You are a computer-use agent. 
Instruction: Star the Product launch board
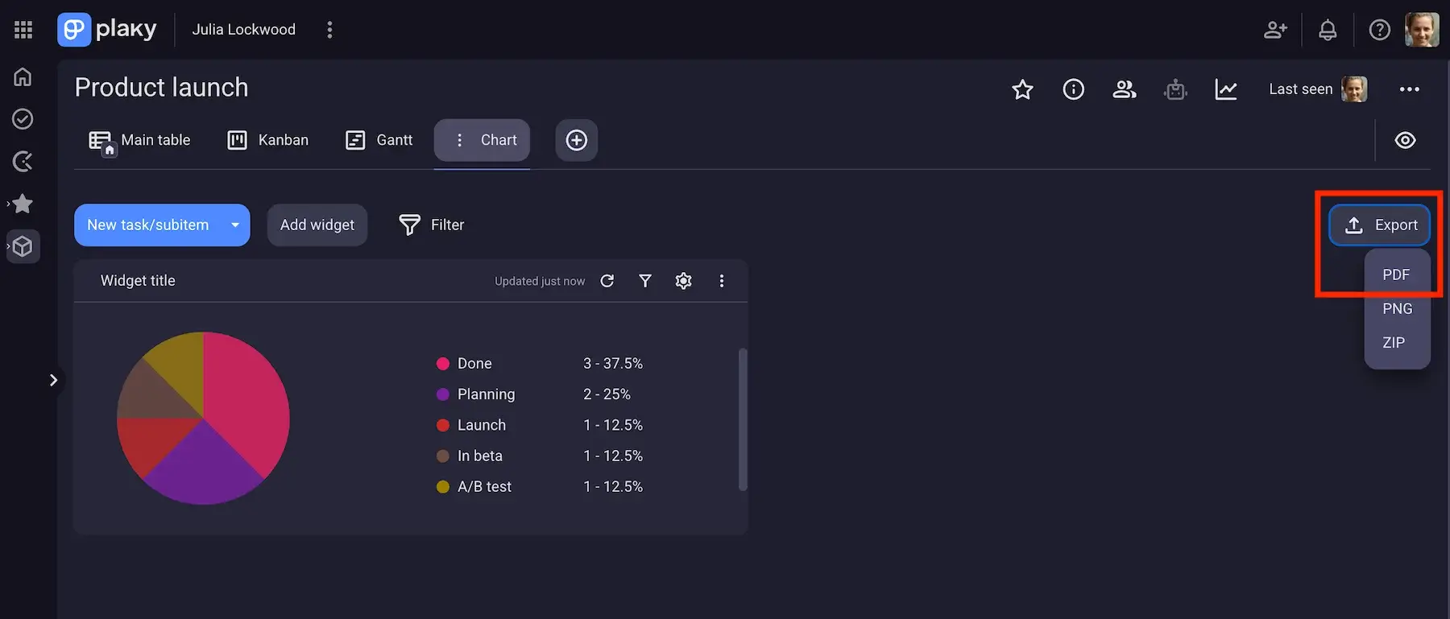(1022, 89)
